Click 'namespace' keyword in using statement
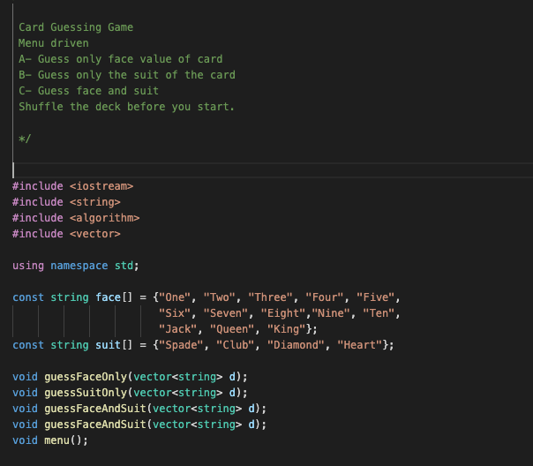The height and width of the screenshot is (466, 533). click(79, 266)
